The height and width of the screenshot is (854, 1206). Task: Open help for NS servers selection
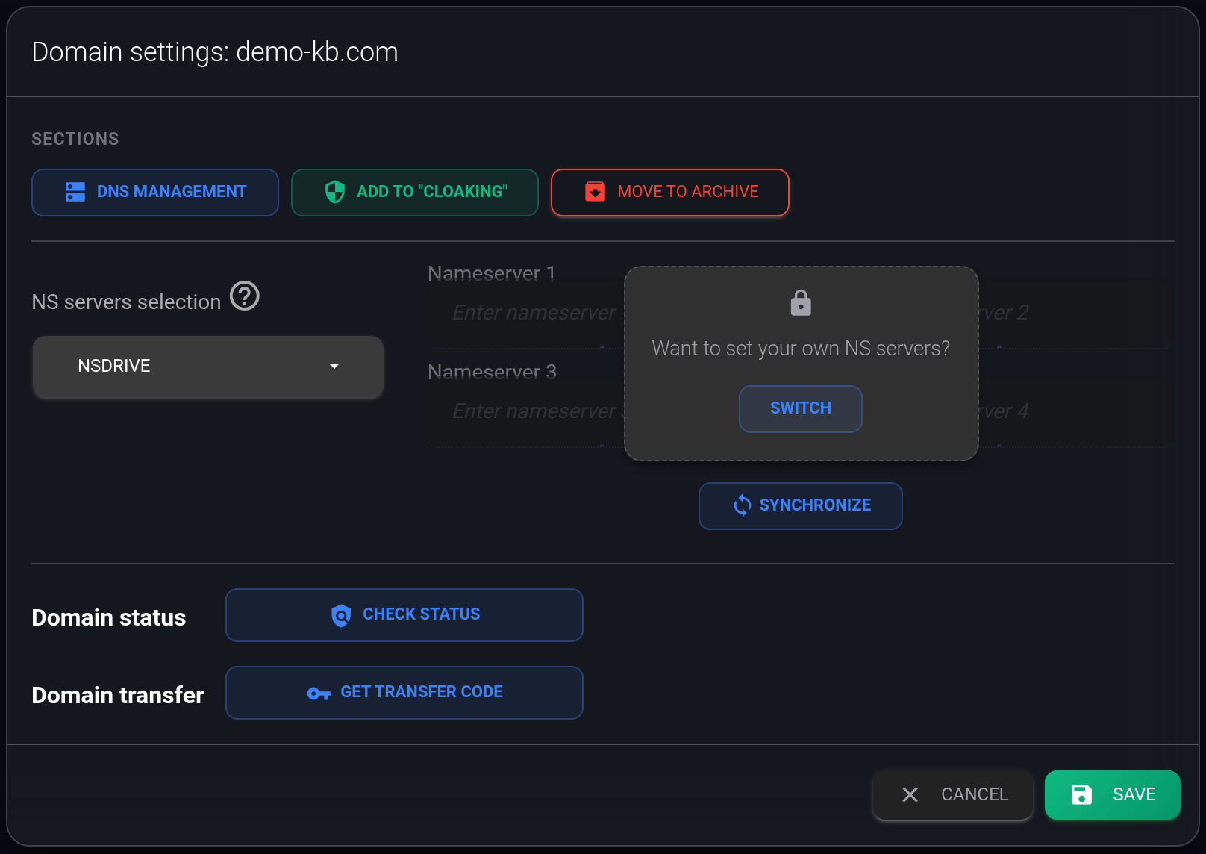pos(245,296)
